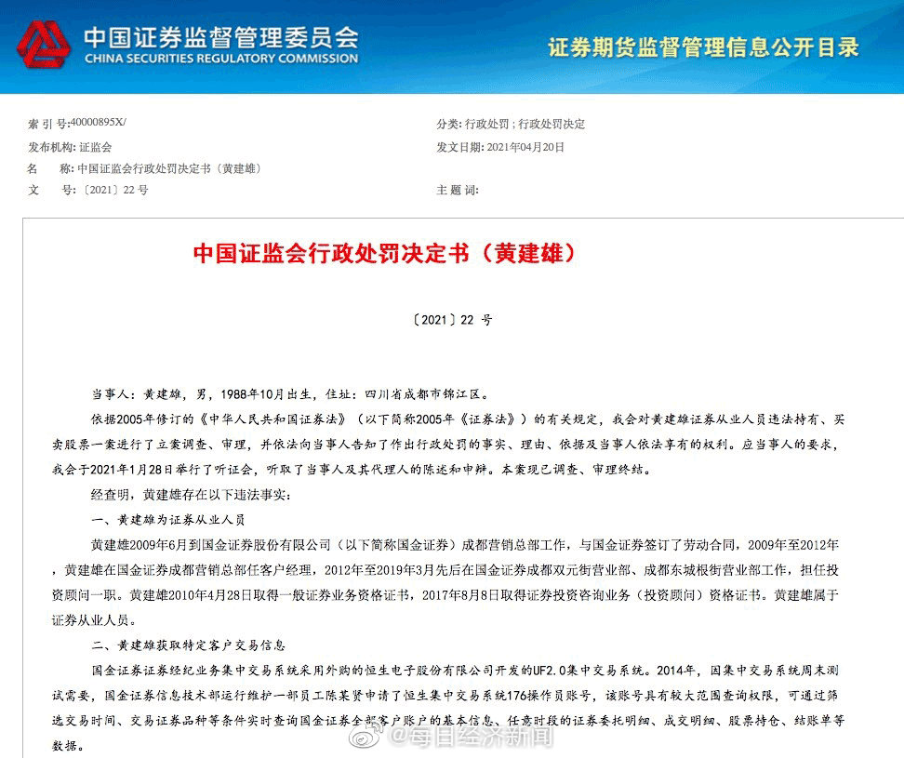
Task: Click the 文号 field value 〔2021〕22号
Action: 114,190
